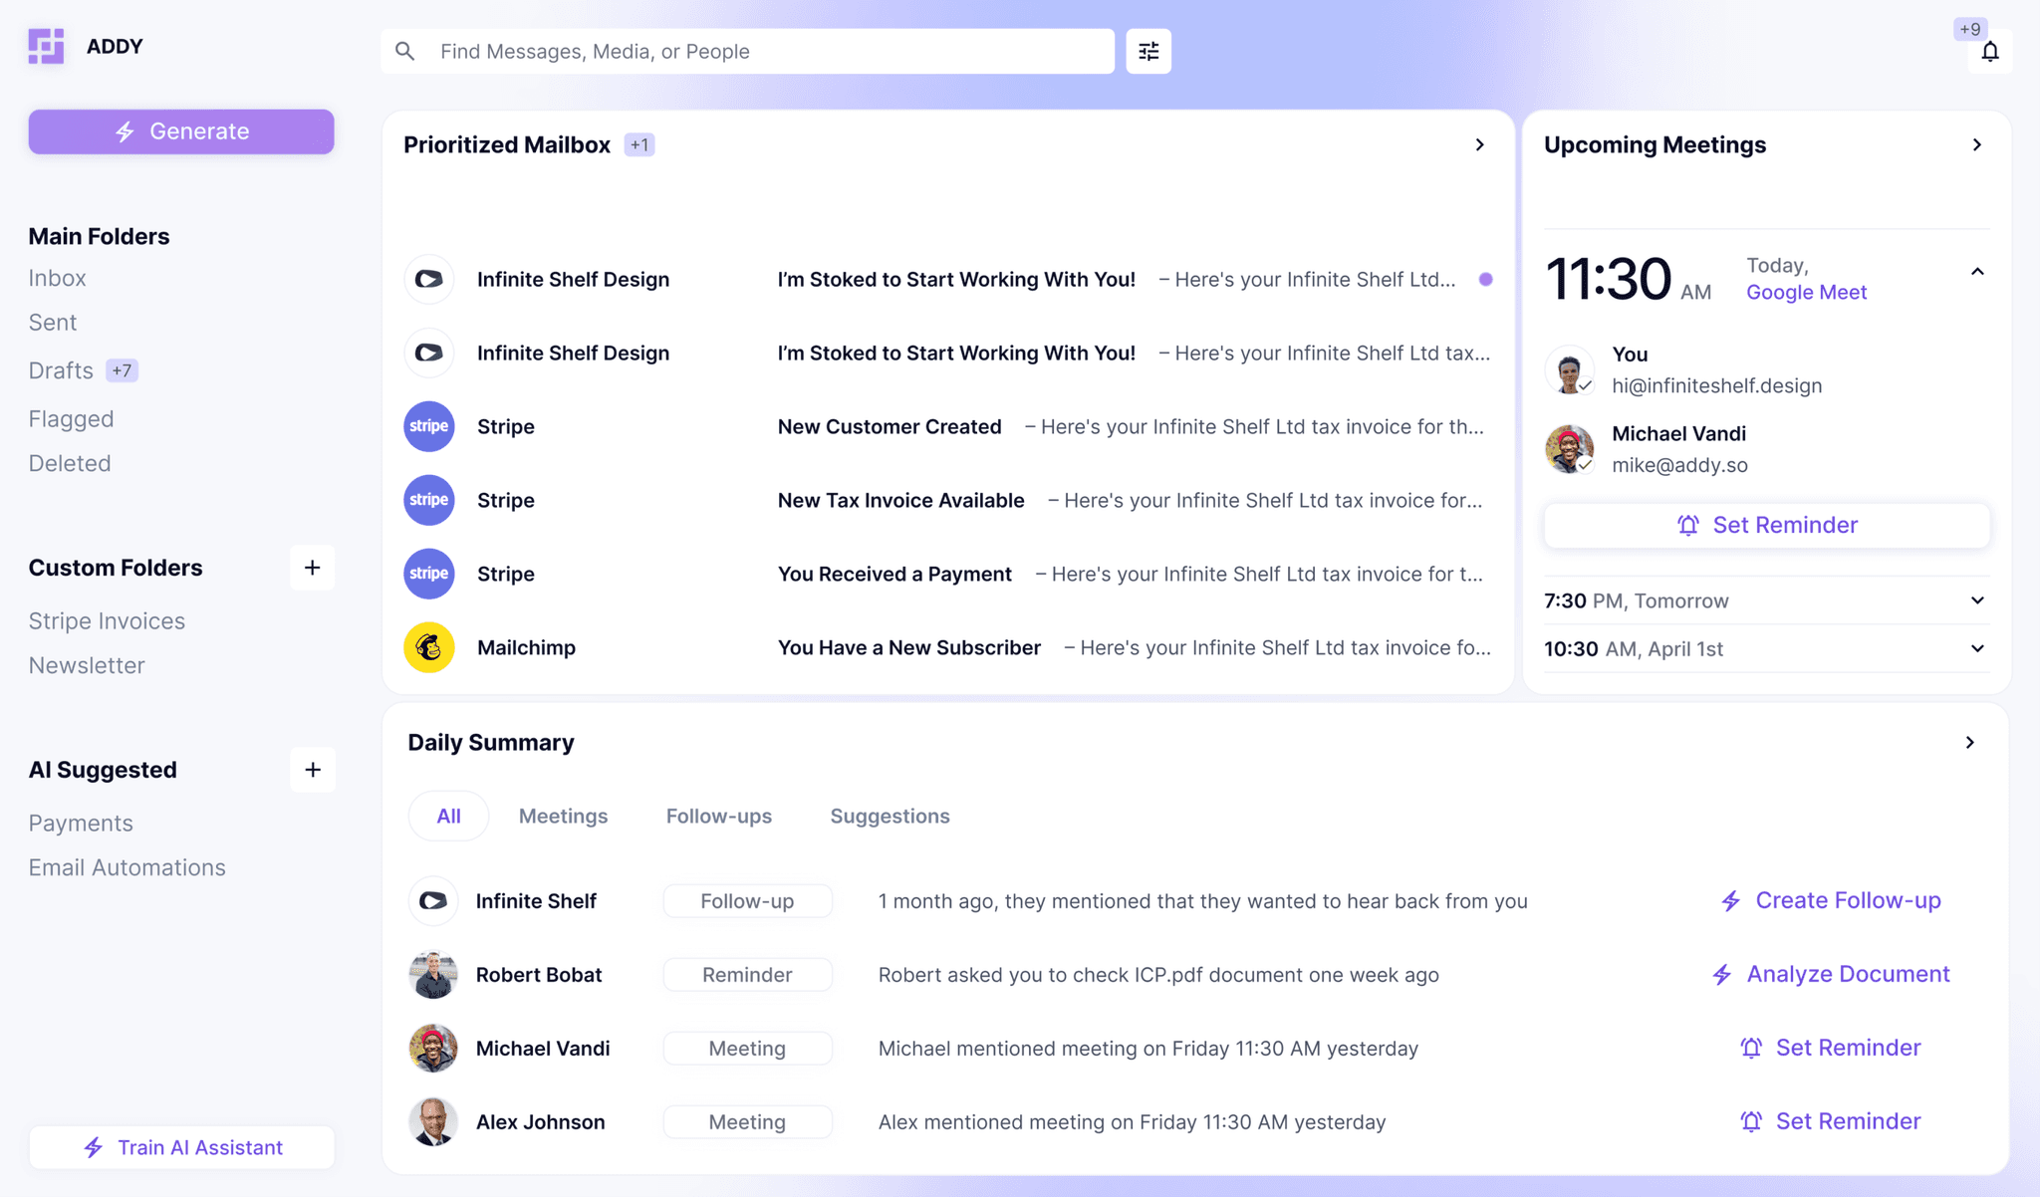
Task: Expand the 10:30 AM April 1st meeting
Action: pyautogui.click(x=1976, y=648)
